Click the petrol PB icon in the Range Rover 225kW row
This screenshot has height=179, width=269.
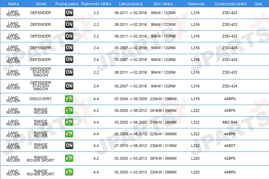click(x=69, y=134)
